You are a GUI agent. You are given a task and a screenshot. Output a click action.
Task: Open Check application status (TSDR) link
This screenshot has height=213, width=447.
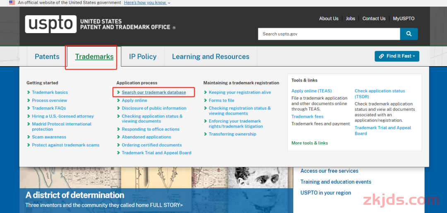click(x=380, y=94)
